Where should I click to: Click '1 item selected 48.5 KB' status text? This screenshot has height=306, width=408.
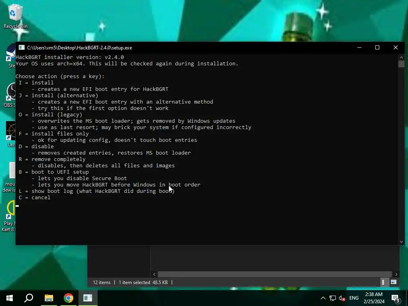coord(143,282)
